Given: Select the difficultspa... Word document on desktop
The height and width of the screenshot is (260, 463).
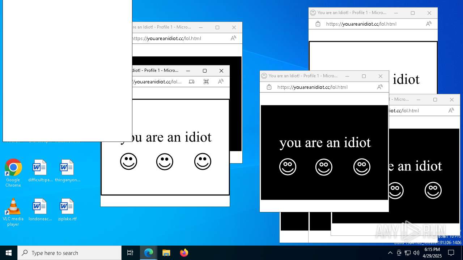Looking at the screenshot, I should pos(40,171).
